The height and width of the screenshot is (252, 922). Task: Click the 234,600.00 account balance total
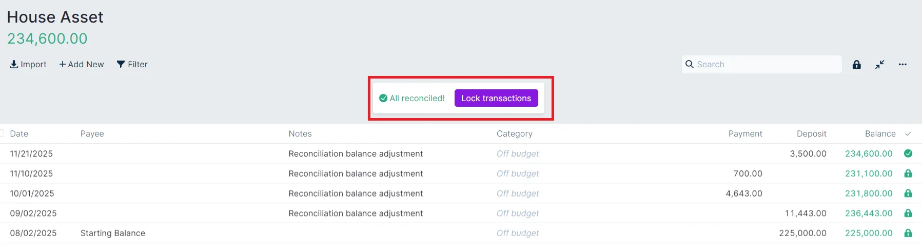[47, 38]
